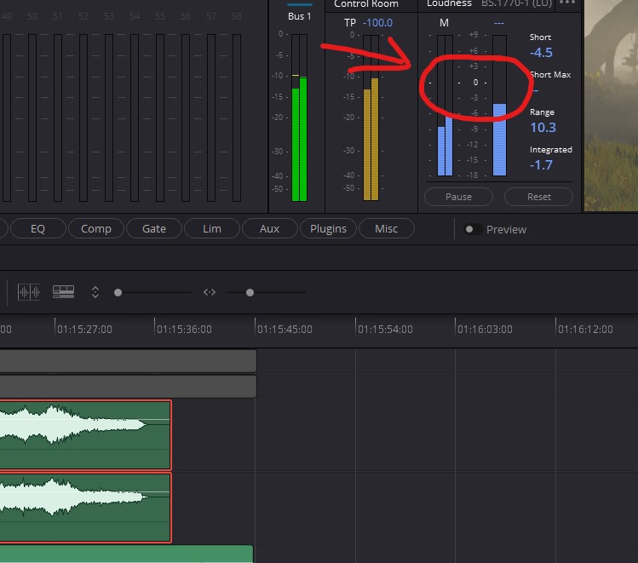
Task: Click the track layout view icon
Action: (63, 292)
